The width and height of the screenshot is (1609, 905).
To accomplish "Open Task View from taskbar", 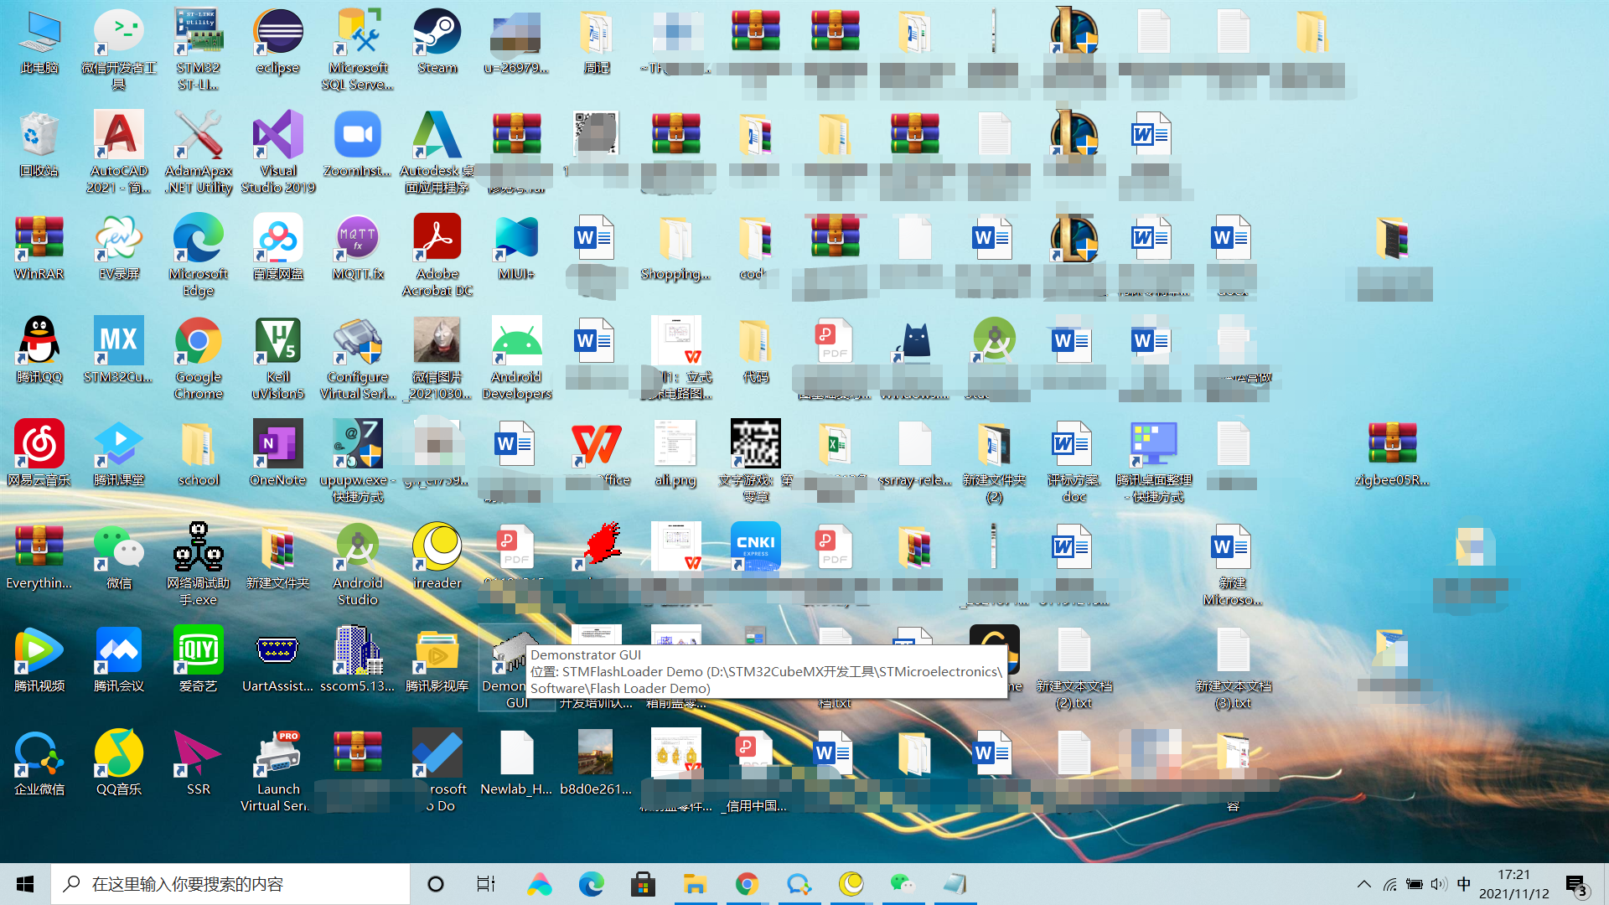I will (x=486, y=884).
